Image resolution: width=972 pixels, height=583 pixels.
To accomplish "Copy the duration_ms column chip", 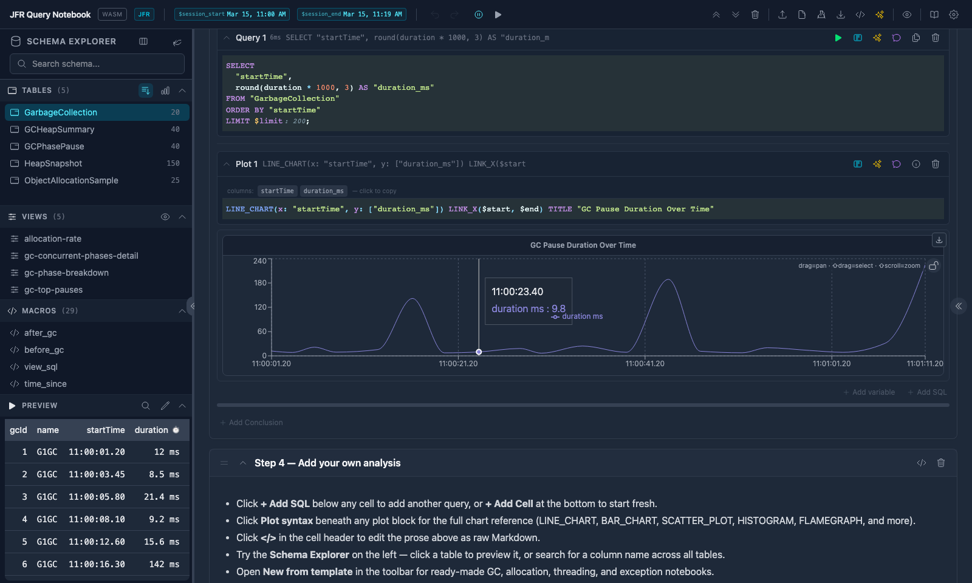I will (x=324, y=191).
